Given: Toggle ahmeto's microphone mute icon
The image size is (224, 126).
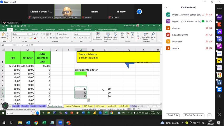Looking at the screenshot, I should (x=207, y=28).
